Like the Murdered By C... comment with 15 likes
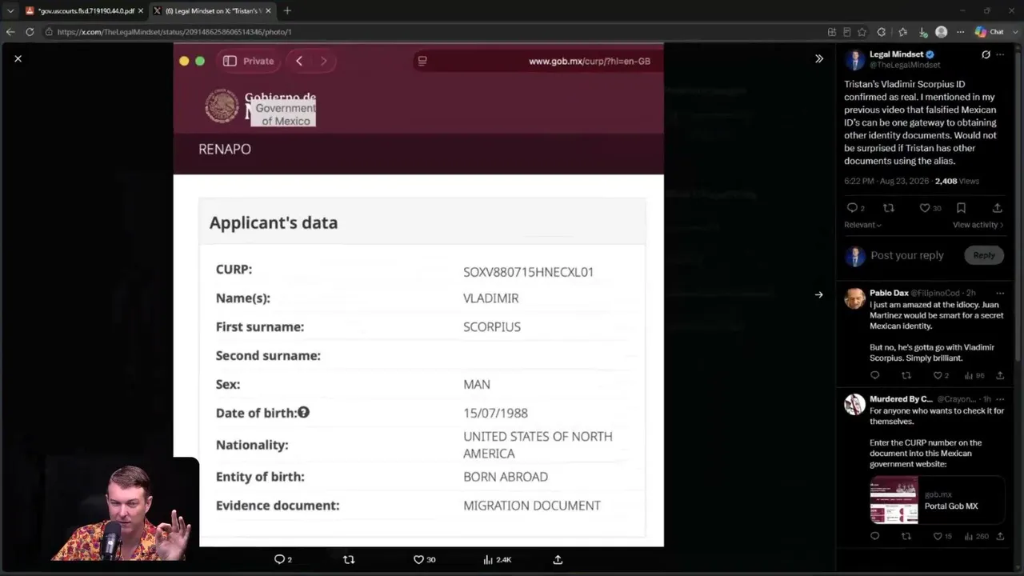 coord(938,536)
